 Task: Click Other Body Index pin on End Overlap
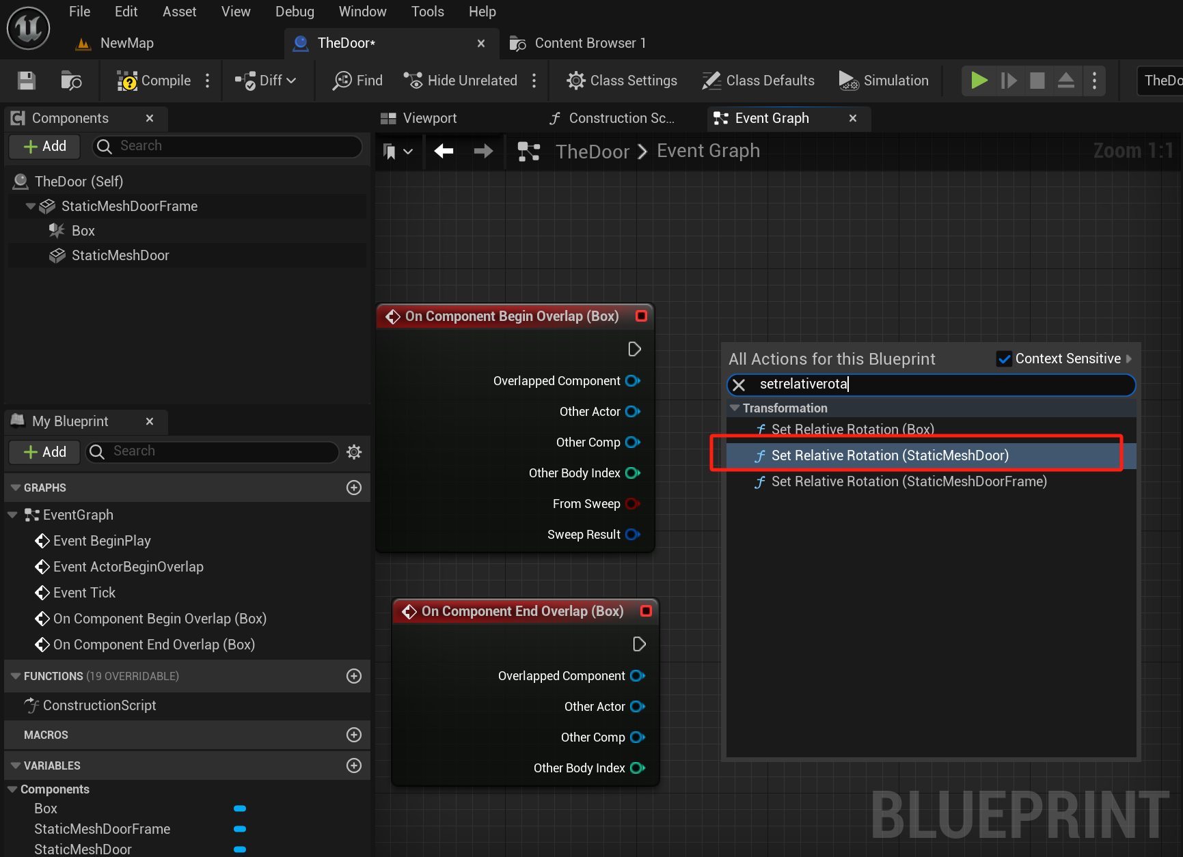coord(638,768)
